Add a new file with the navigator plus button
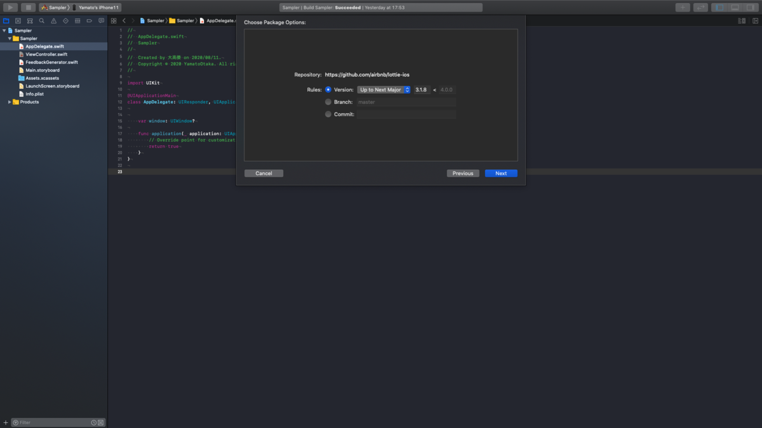 (x=6, y=422)
